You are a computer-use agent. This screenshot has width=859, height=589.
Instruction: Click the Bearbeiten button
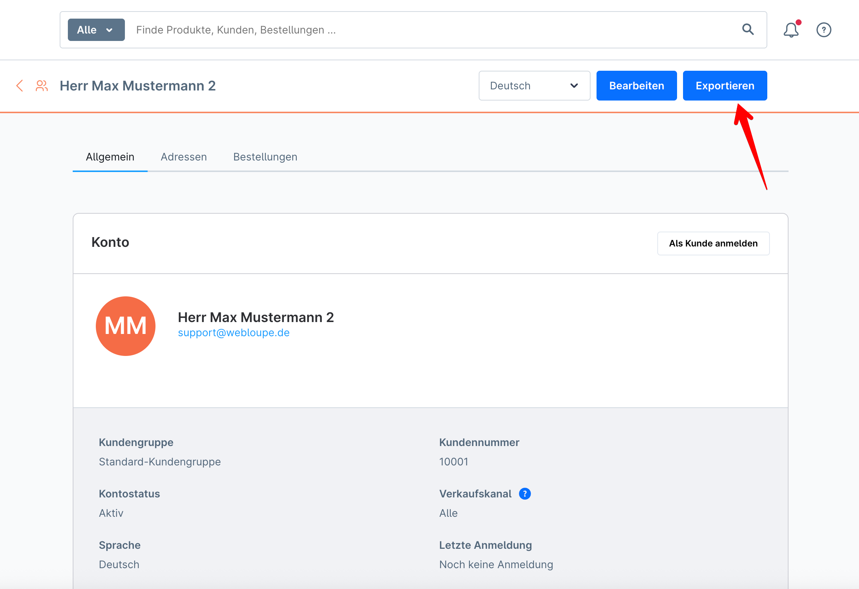pos(636,85)
